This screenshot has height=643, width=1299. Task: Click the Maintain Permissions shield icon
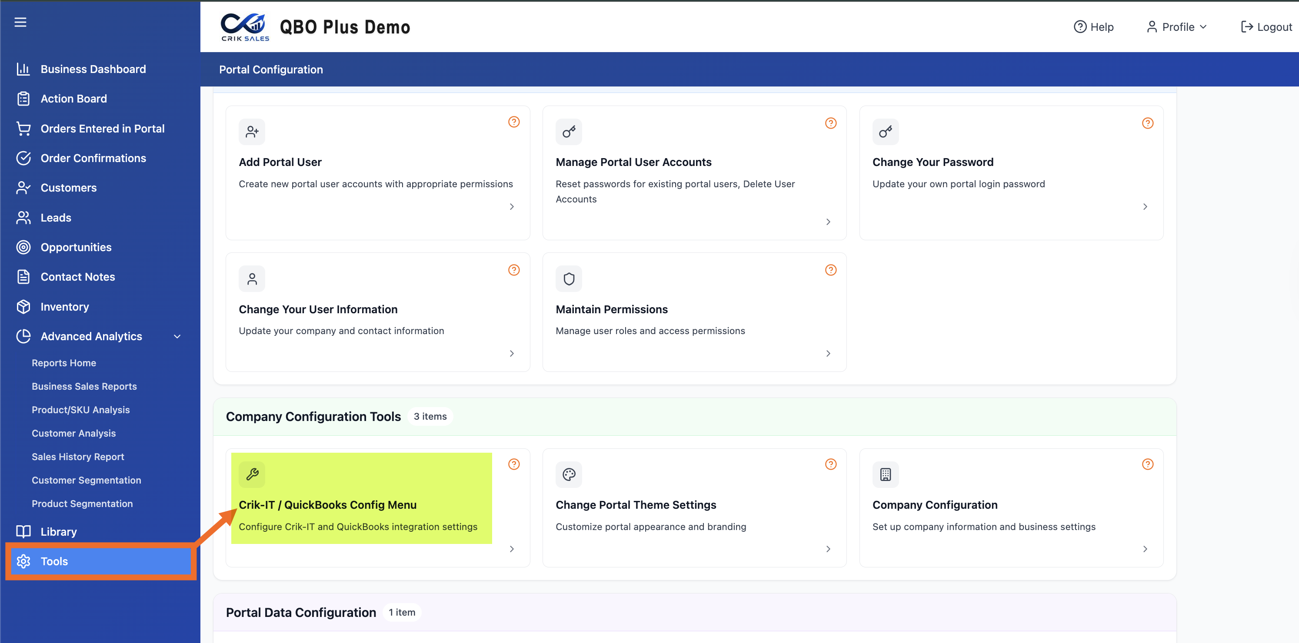(x=569, y=278)
